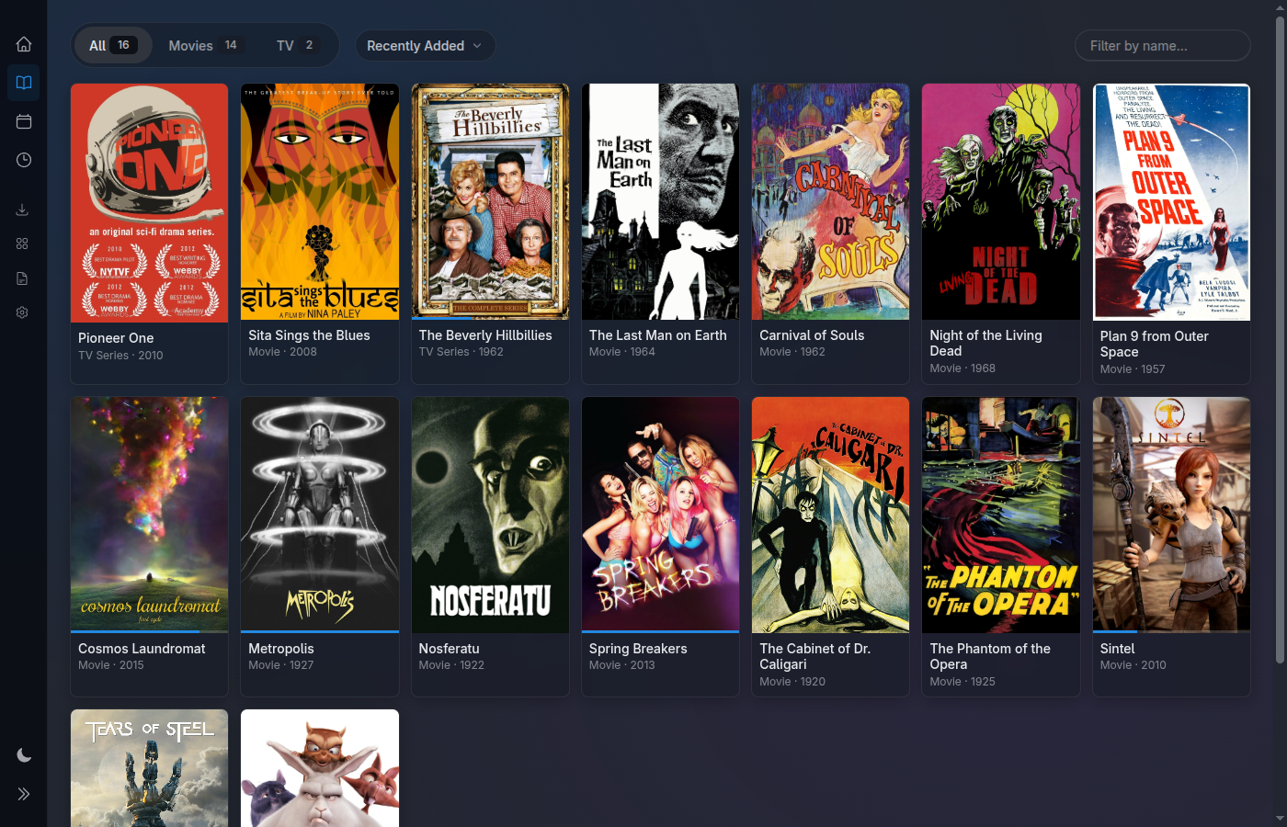The width and height of the screenshot is (1287, 827).
Task: Open The Phantom of the Opera poster
Action: coord(1001,515)
